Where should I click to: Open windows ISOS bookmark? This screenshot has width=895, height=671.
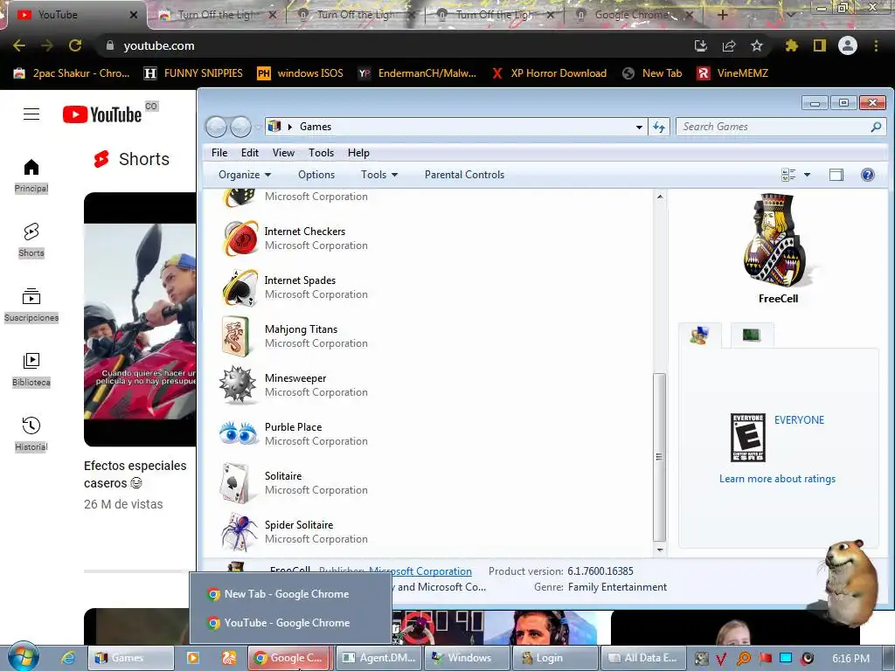301,73
